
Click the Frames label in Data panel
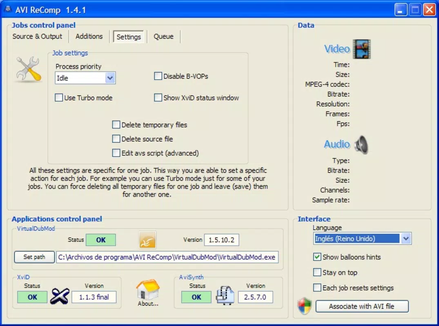pyautogui.click(x=337, y=114)
